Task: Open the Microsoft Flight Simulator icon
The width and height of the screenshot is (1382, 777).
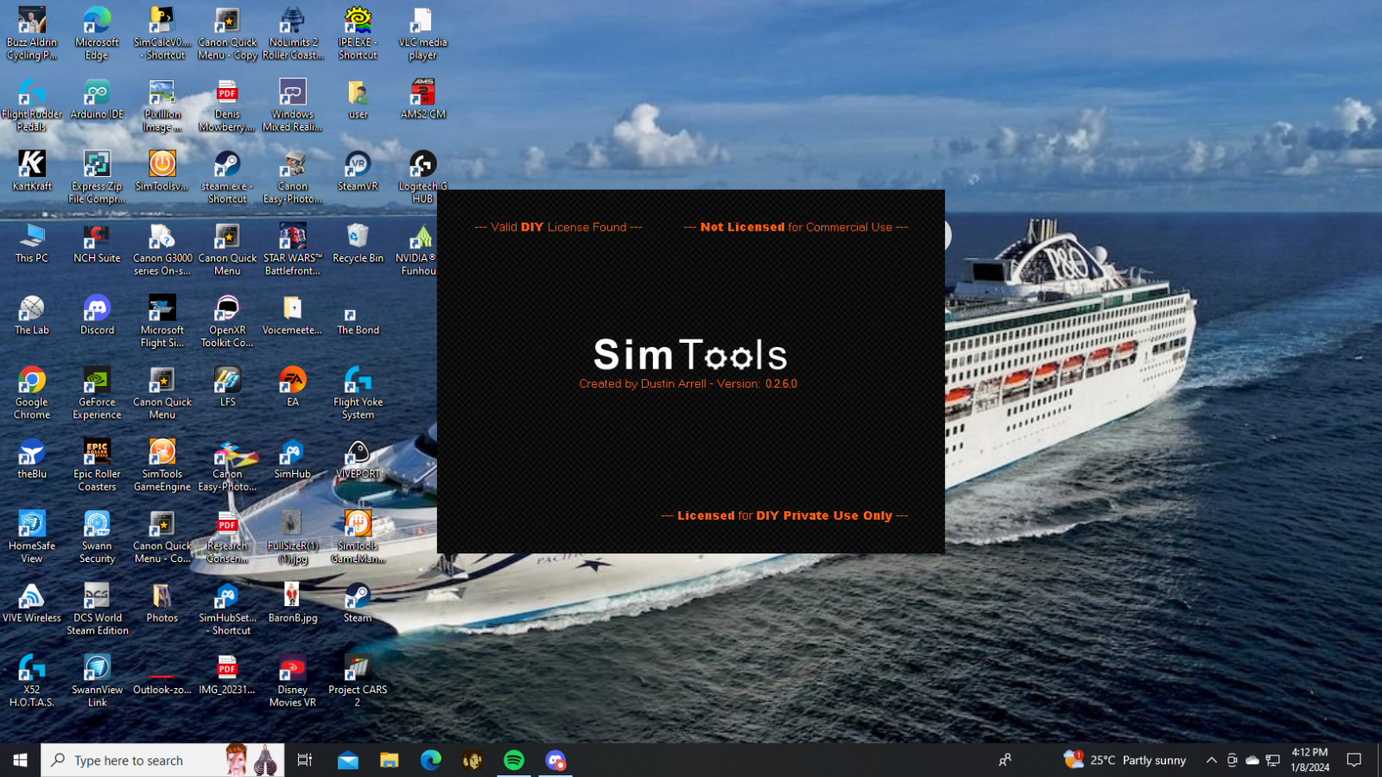Action: pos(162,320)
